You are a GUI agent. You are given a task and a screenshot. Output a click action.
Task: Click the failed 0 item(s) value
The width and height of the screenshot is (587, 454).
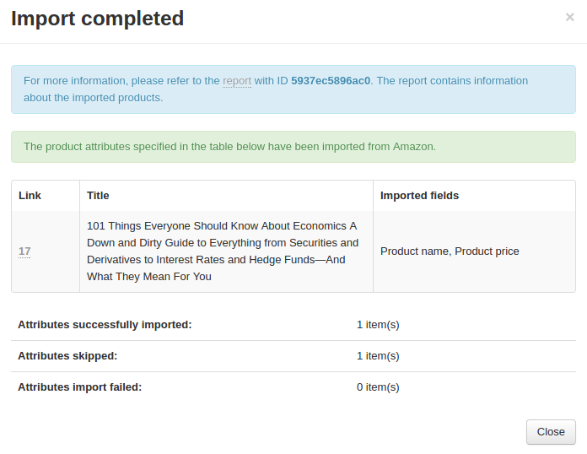(378, 387)
